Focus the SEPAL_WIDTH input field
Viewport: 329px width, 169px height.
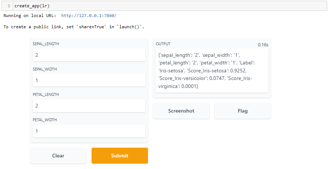tap(89, 80)
